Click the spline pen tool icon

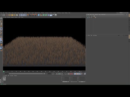pyautogui.click(x=41, y=15)
